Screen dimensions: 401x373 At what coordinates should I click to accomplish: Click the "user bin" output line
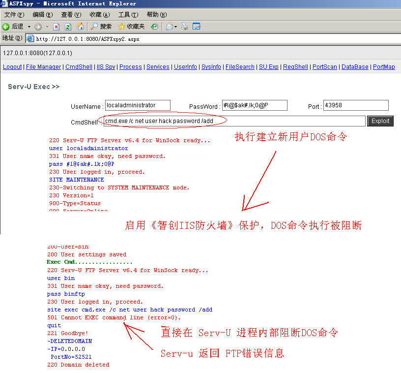61,278
